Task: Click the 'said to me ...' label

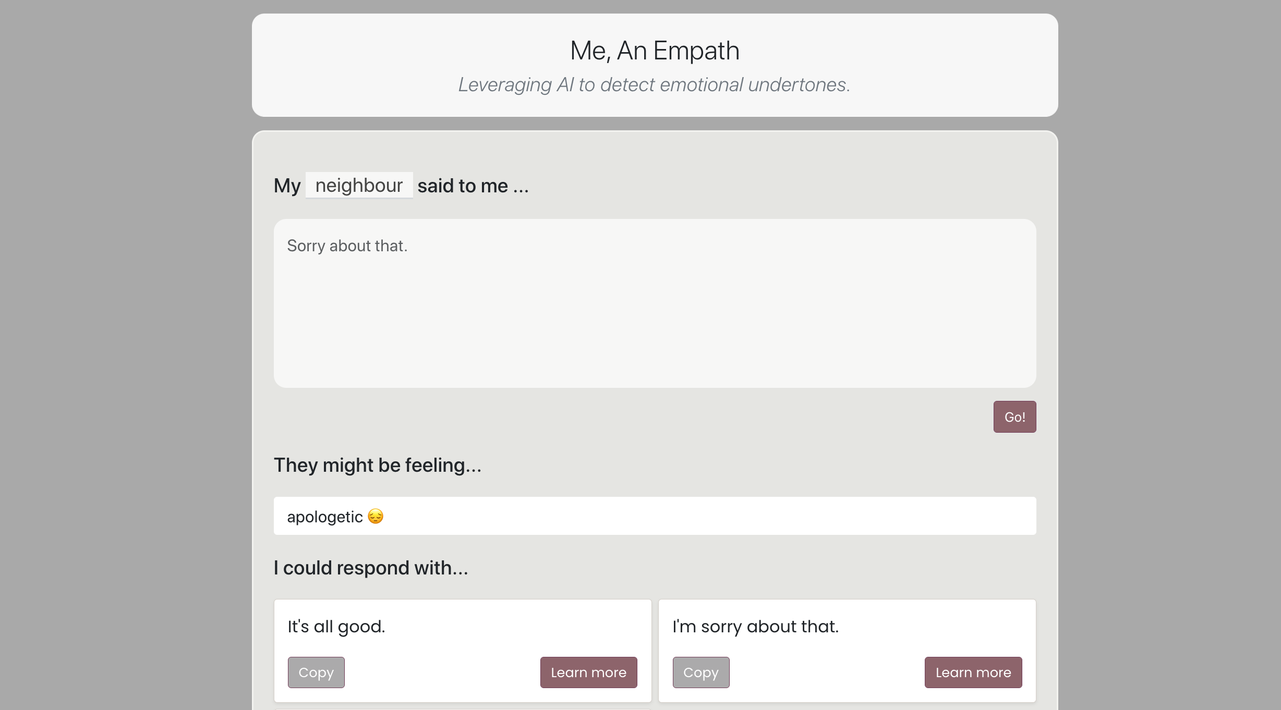Action: 473,186
